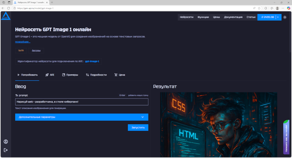Click the plus icon to top up balance
Screen dimensions: 292x158
278,17
